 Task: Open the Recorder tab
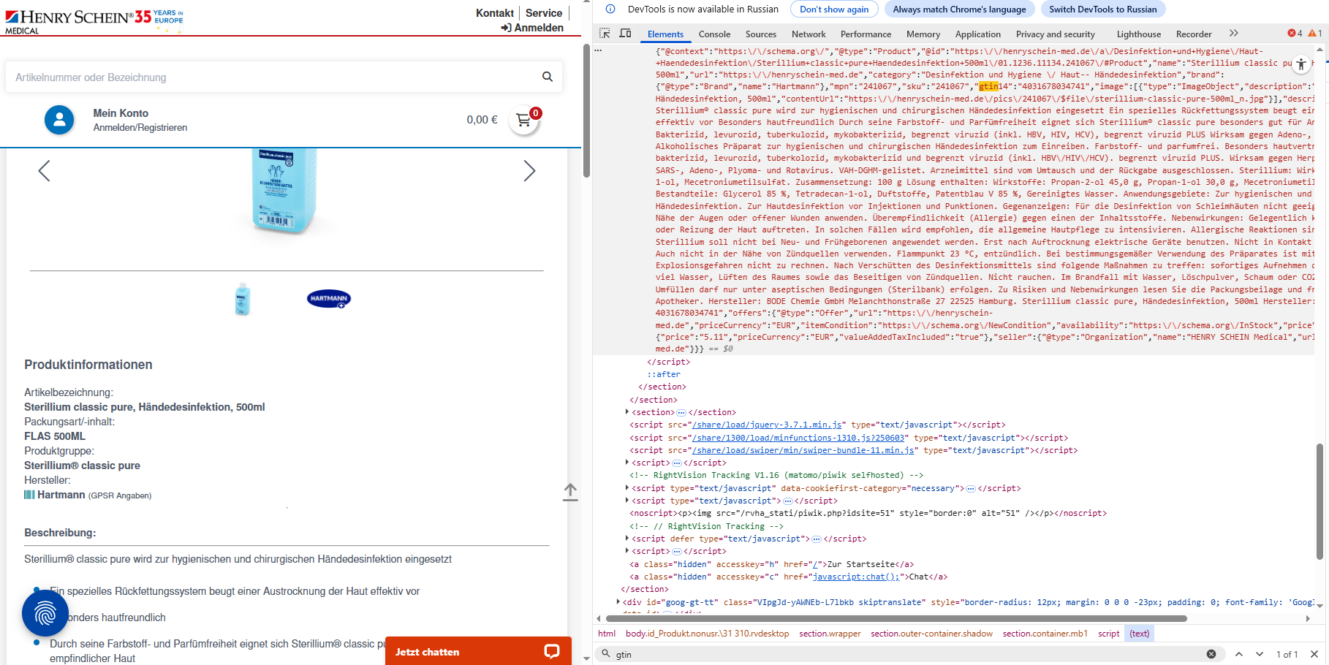point(1194,34)
